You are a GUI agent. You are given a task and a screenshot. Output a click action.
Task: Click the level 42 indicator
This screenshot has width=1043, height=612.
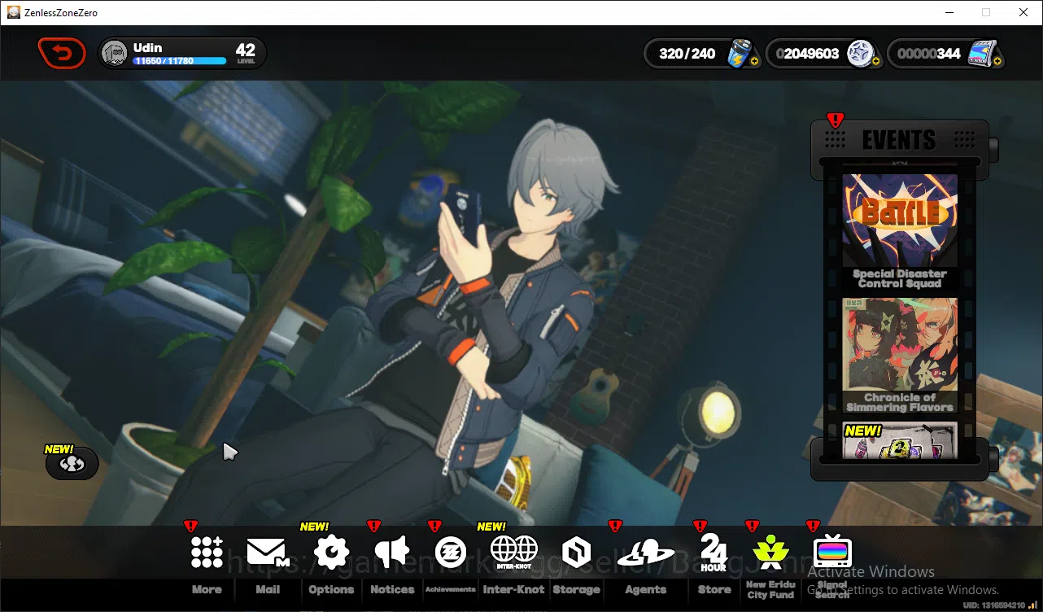tap(246, 54)
